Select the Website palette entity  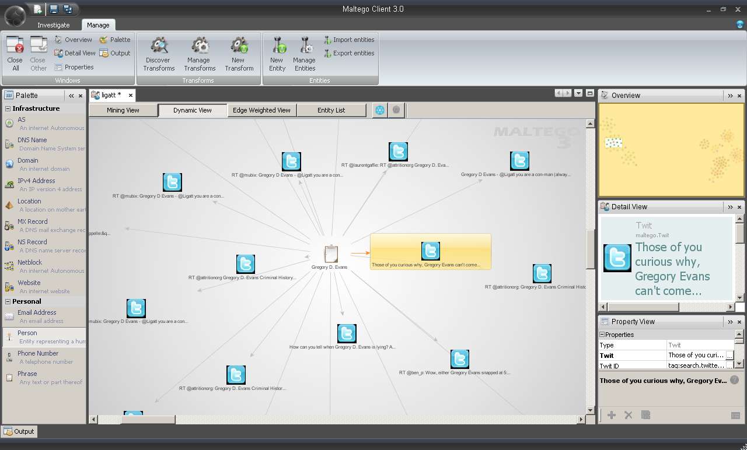pos(44,287)
